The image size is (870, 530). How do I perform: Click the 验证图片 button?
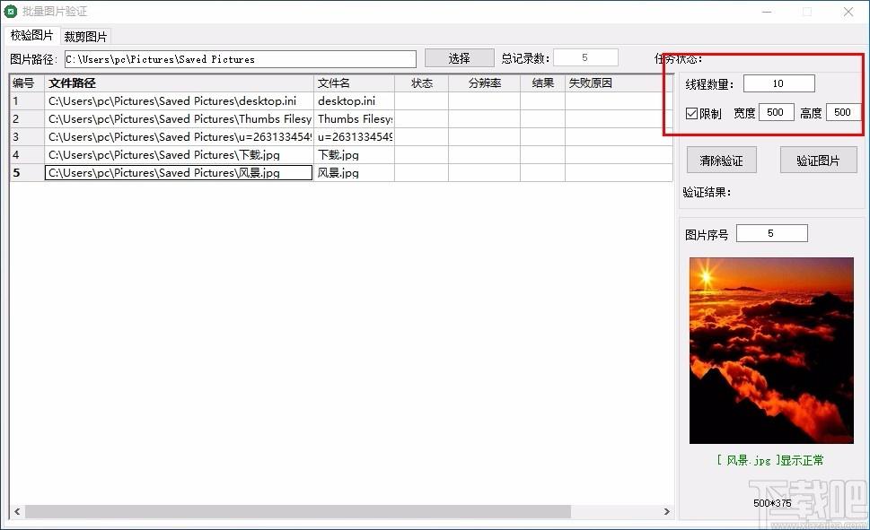pyautogui.click(x=819, y=161)
